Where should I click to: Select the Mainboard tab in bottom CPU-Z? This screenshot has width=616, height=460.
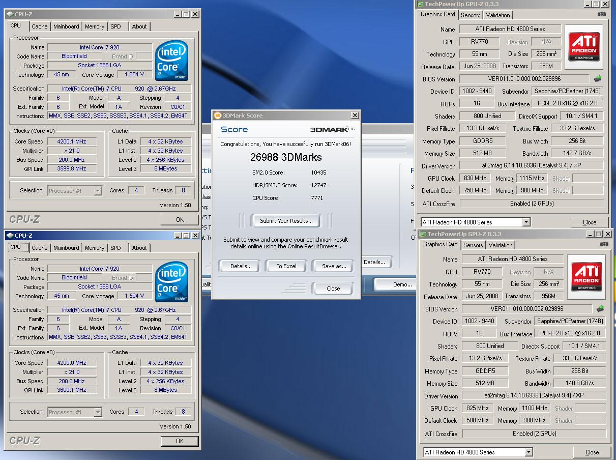pyautogui.click(x=66, y=248)
